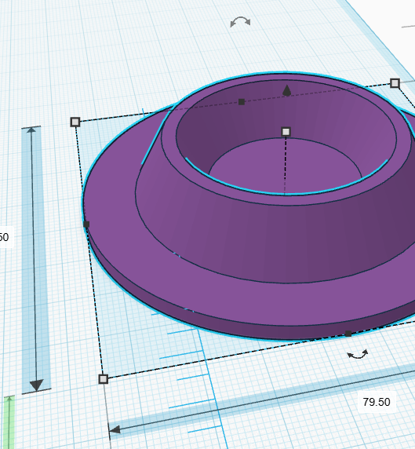Click the black midpoint handle on the front edge
Screen dimensions: 415x449
coord(348,334)
